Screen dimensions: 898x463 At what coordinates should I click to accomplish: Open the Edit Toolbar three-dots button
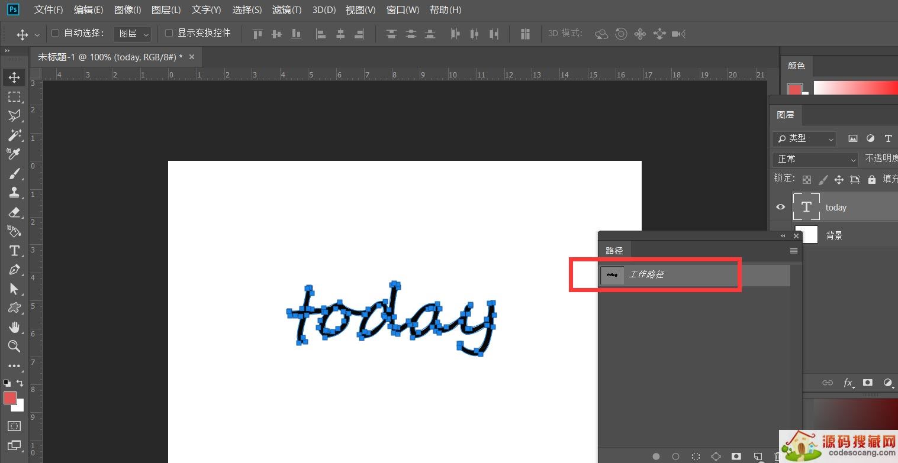pos(14,366)
